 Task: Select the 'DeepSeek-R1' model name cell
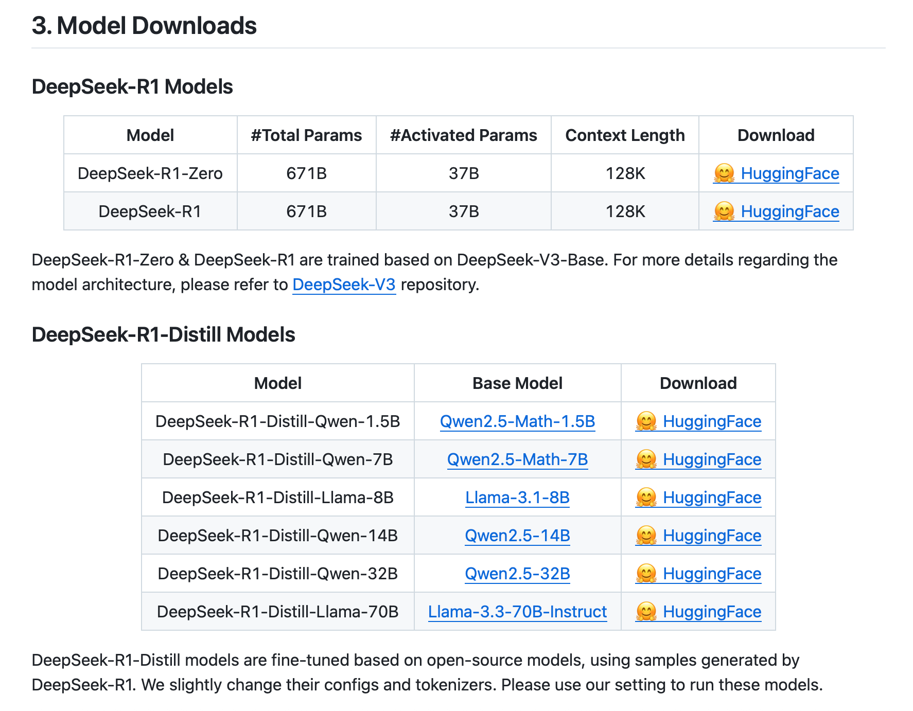tap(150, 211)
